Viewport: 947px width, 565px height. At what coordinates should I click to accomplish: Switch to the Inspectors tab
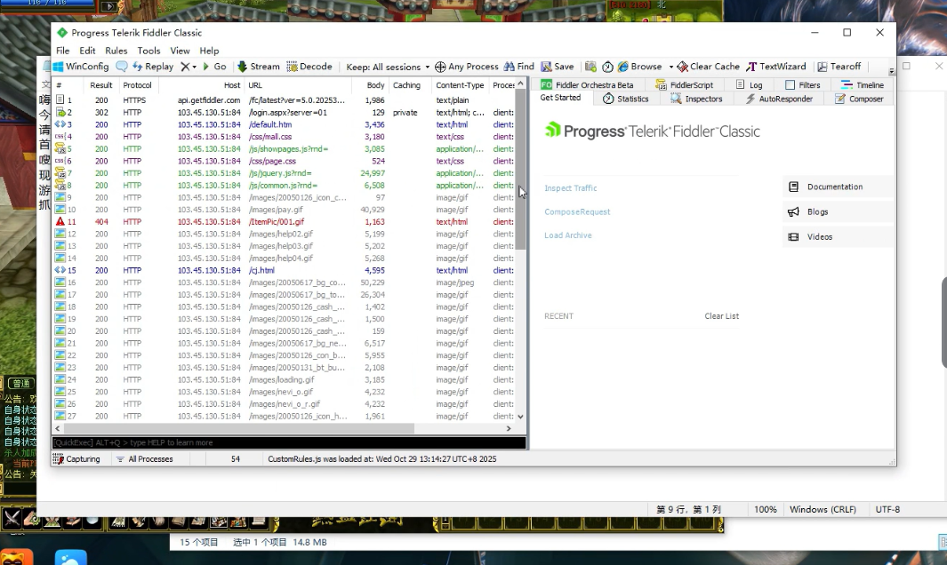(697, 99)
